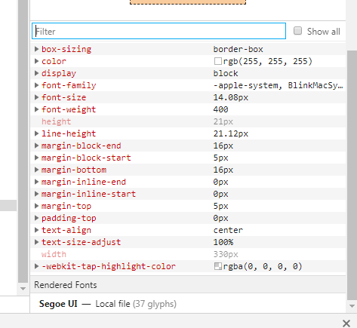This screenshot has height=328, width=357.
Task: Expand the line-height property
Action: pos(36,133)
